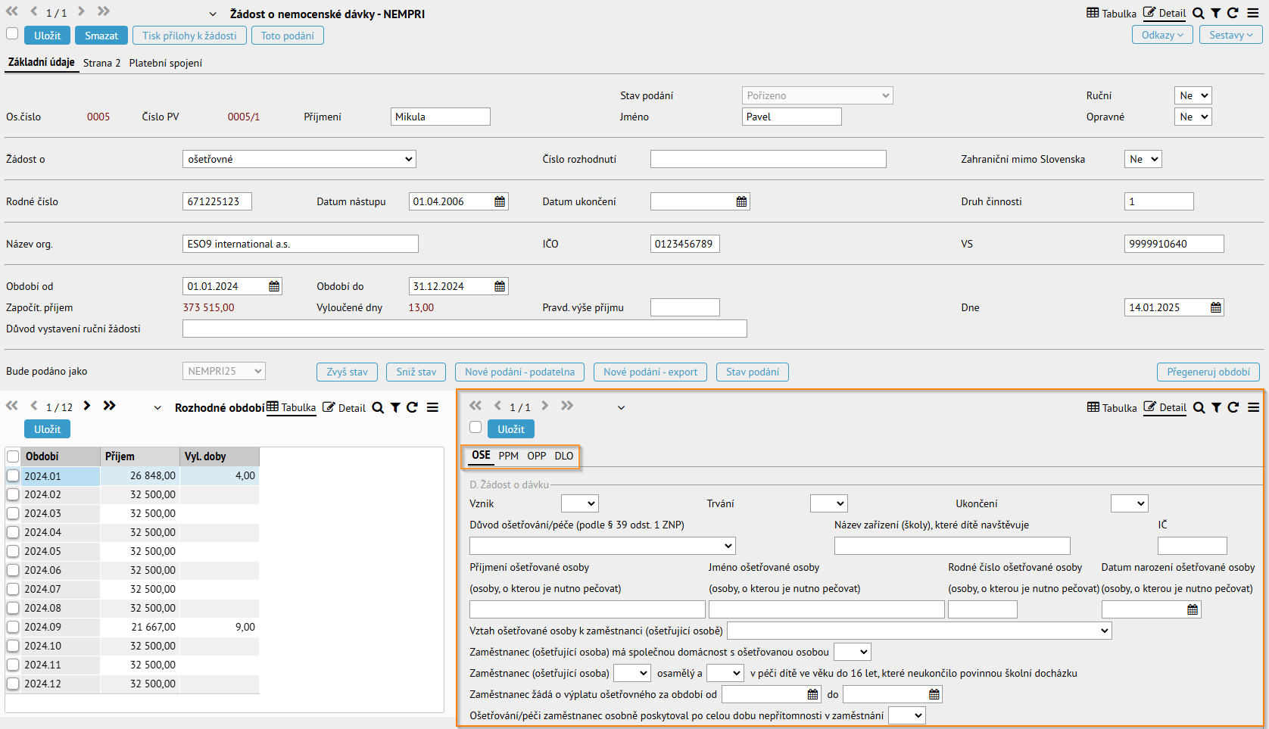Open the Vztah ošetřované osoby dropdown
Image resolution: width=1269 pixels, height=729 pixels.
tap(919, 631)
